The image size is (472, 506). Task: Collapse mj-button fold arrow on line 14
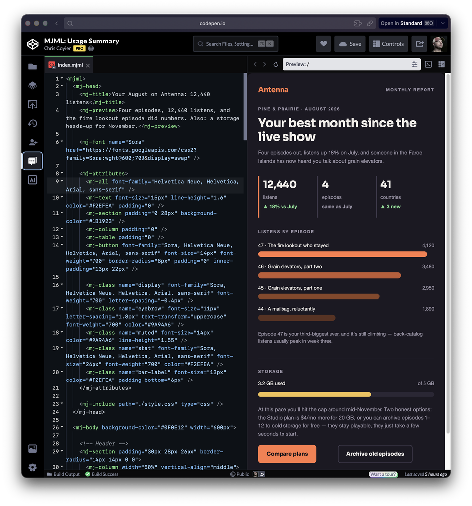(x=62, y=245)
